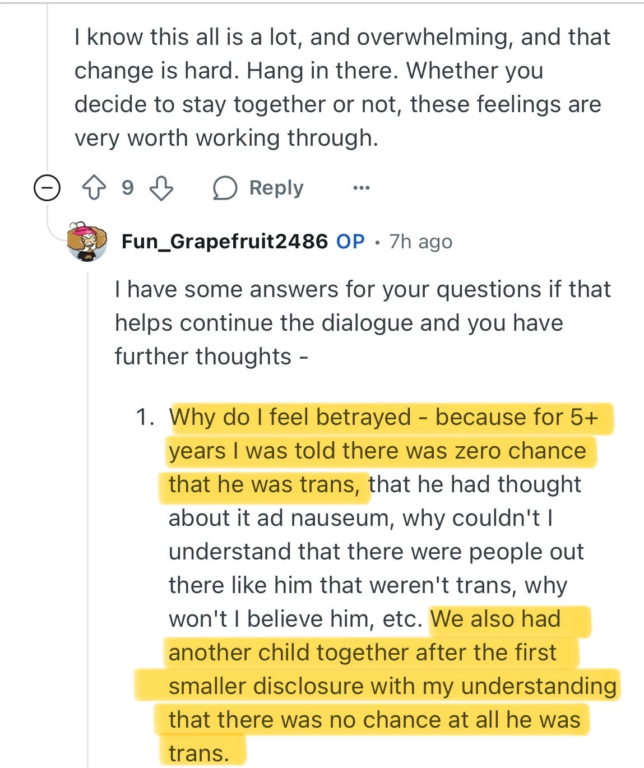The height and width of the screenshot is (768, 644).
Task: Open the three-dot more options menu
Action: point(362,188)
